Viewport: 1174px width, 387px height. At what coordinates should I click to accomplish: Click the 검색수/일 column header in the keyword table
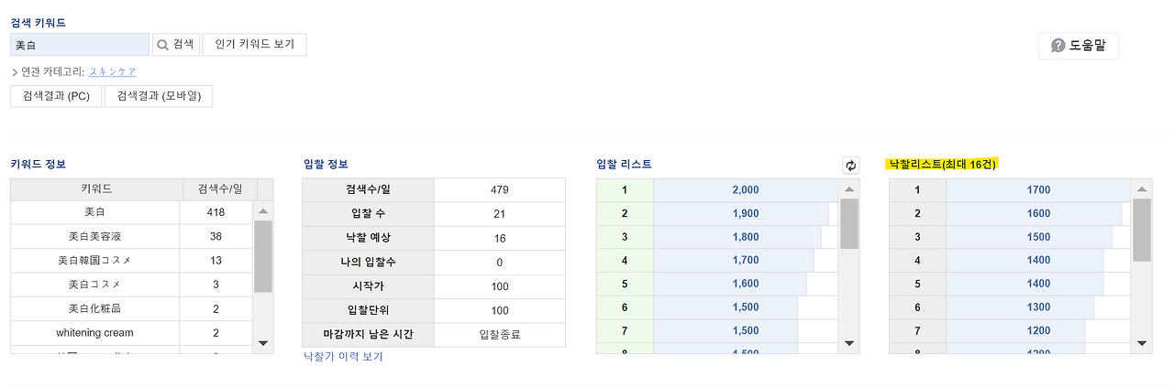pyautogui.click(x=220, y=189)
